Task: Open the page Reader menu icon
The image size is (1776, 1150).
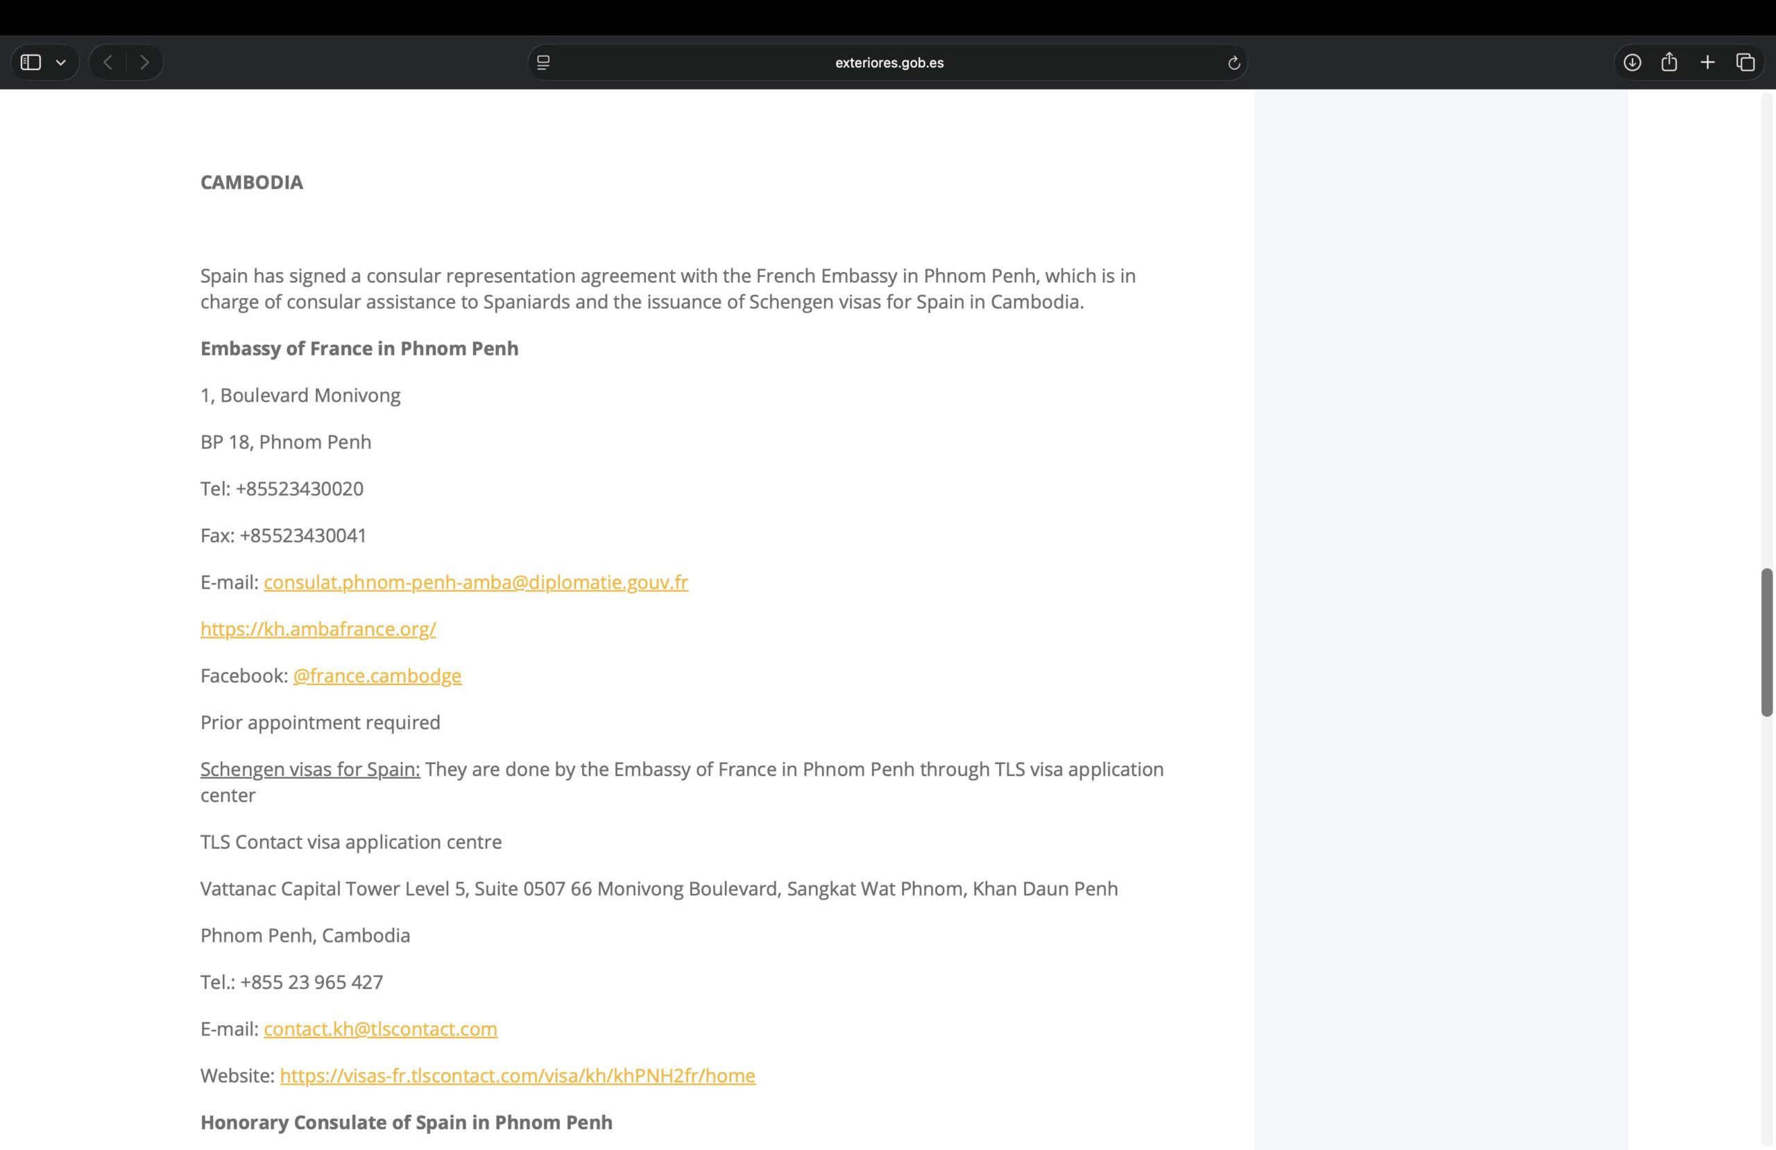Action: (543, 62)
